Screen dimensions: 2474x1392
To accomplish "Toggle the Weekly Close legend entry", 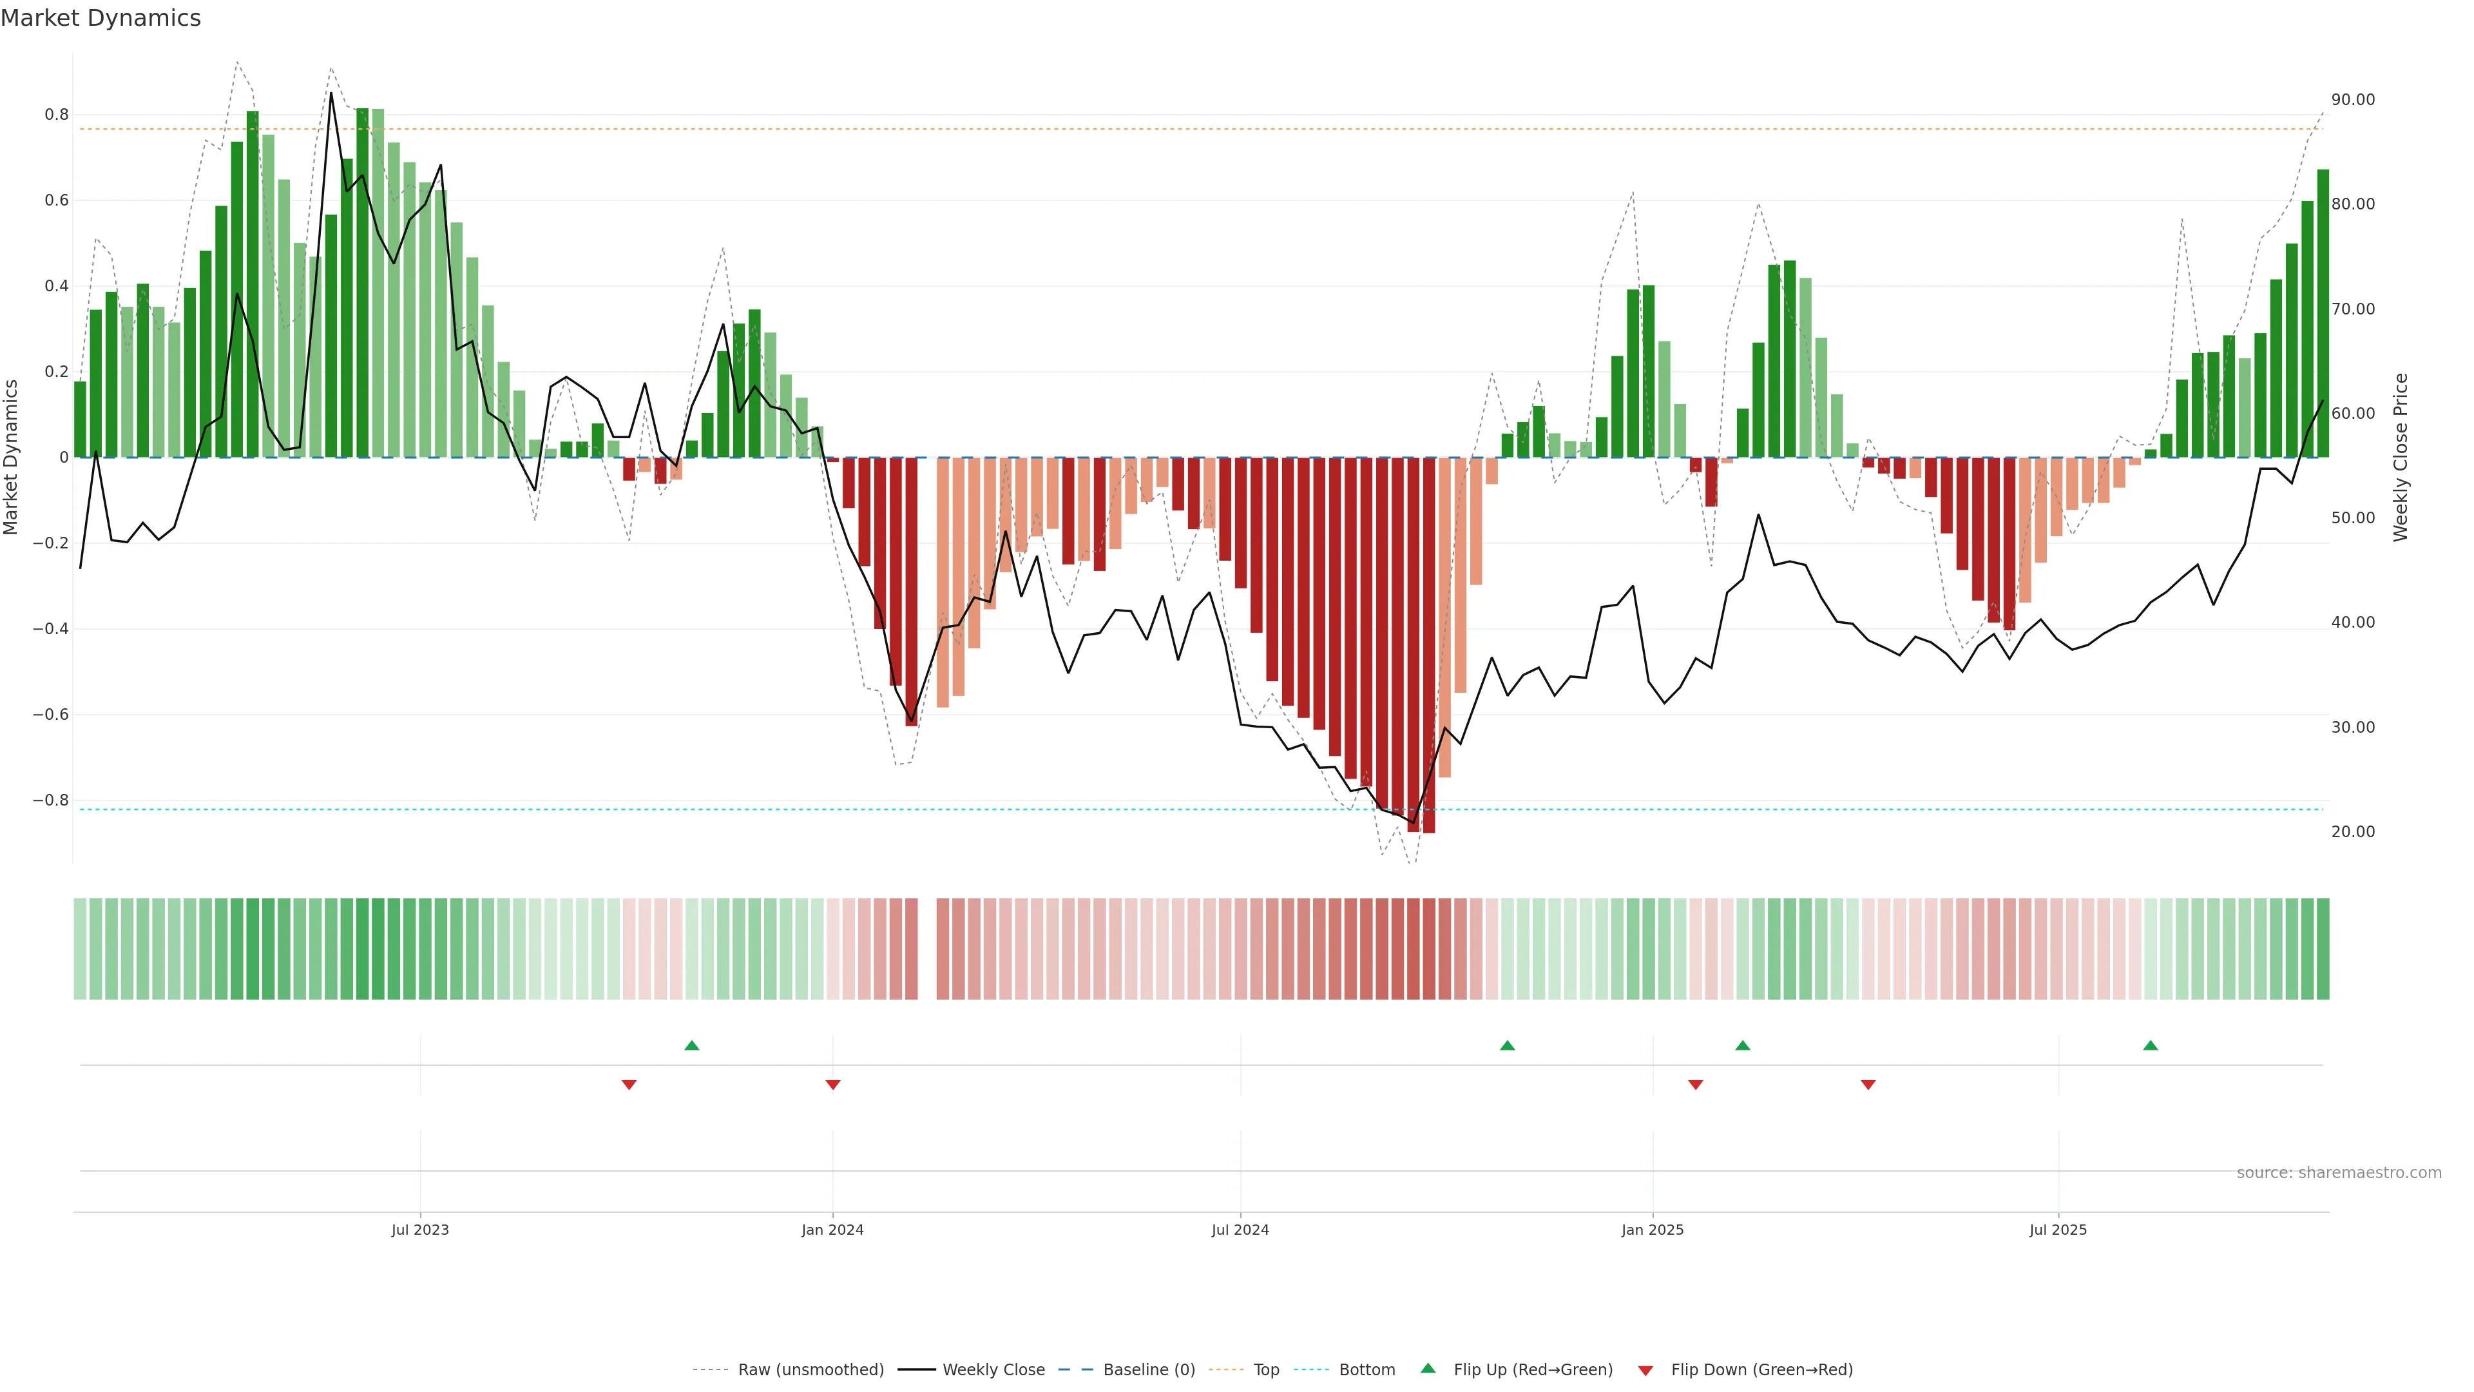I will click(993, 1370).
